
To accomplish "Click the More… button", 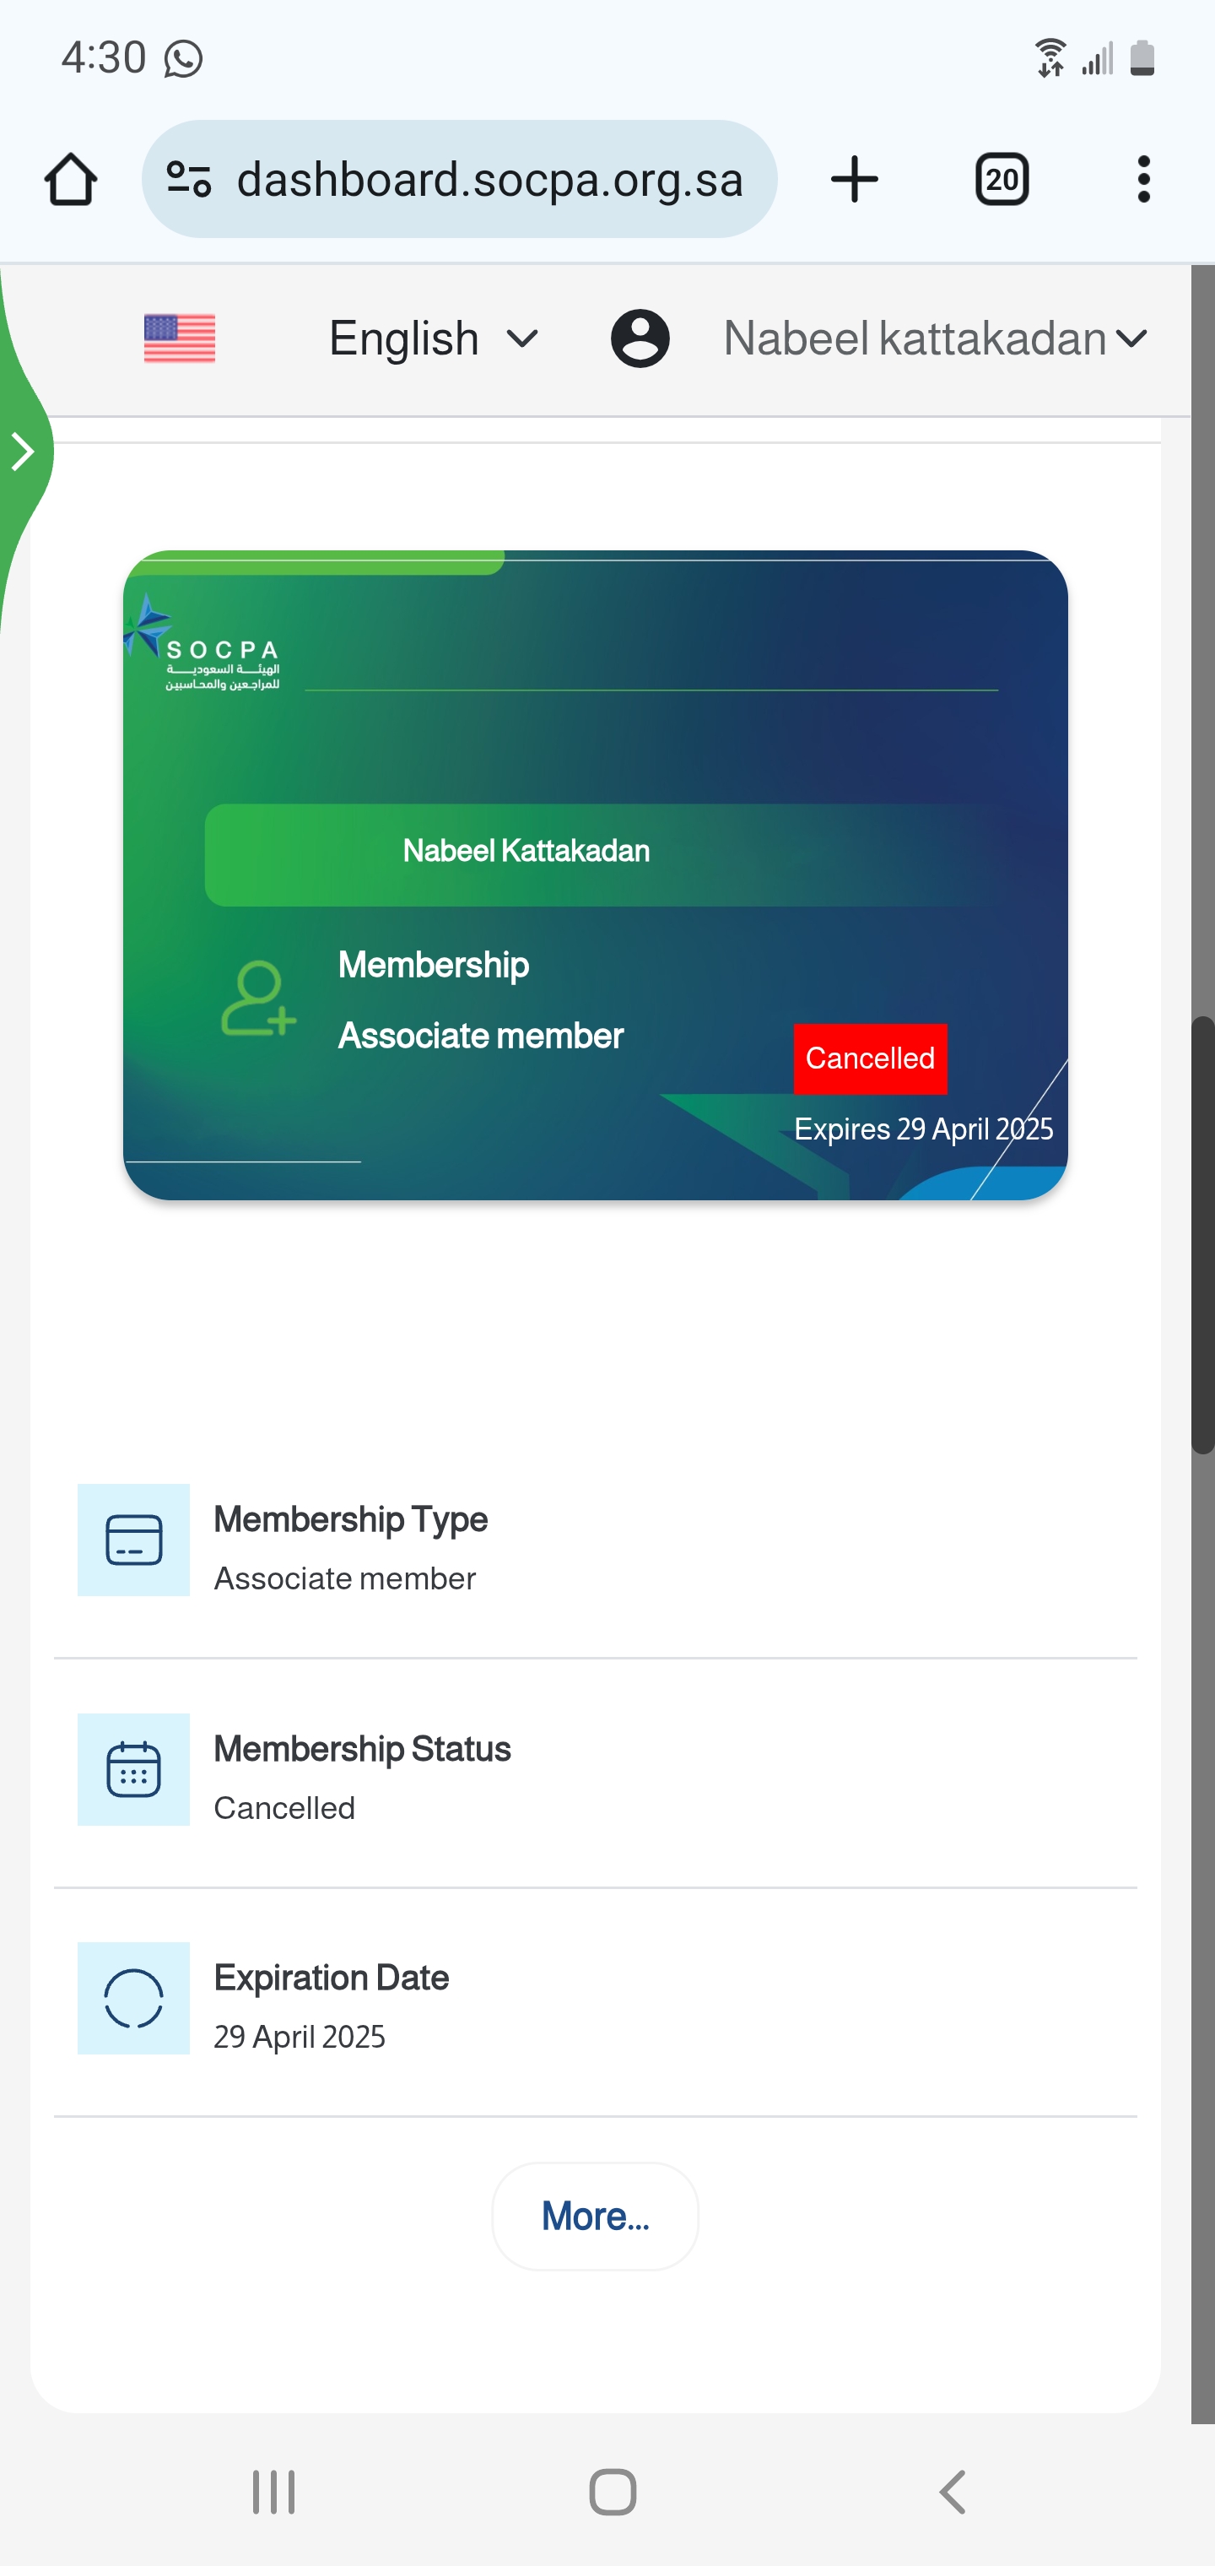I will click(x=596, y=2217).
